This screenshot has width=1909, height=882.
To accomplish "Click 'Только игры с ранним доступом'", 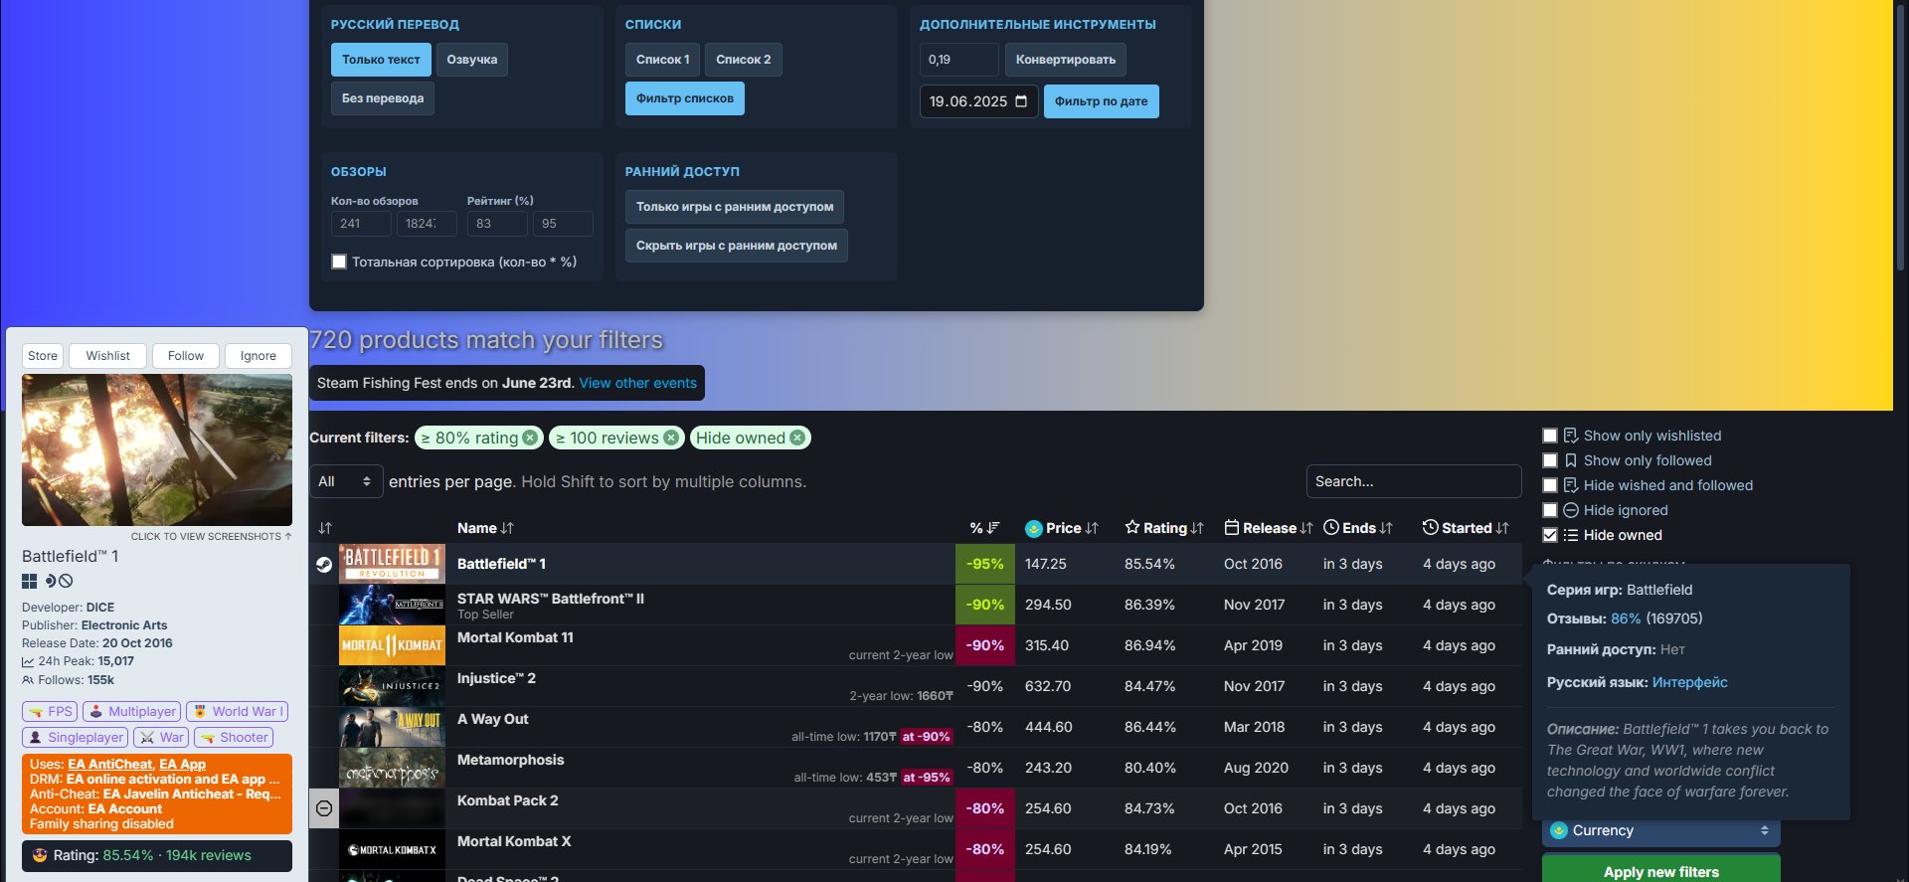I will (x=735, y=207).
